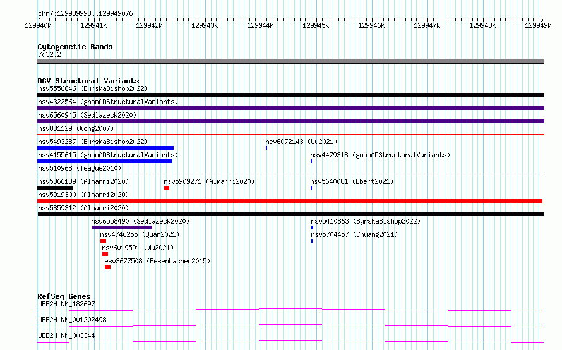Image resolution: width=562 pixels, height=350 pixels.
Task: Click the 129948k ruler tick label
Action: tap(482, 25)
